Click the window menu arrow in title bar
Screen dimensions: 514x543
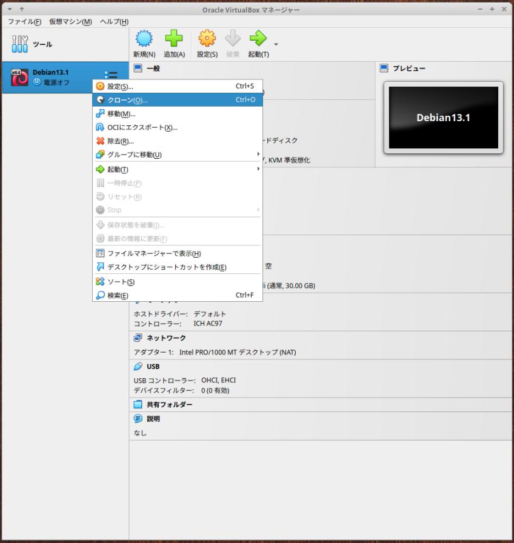point(10,9)
